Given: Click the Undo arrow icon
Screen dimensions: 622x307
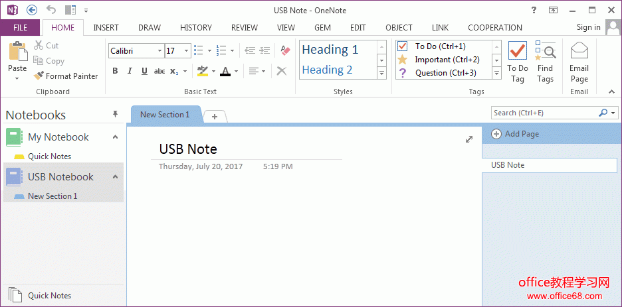Looking at the screenshot, I should tap(51, 10).
